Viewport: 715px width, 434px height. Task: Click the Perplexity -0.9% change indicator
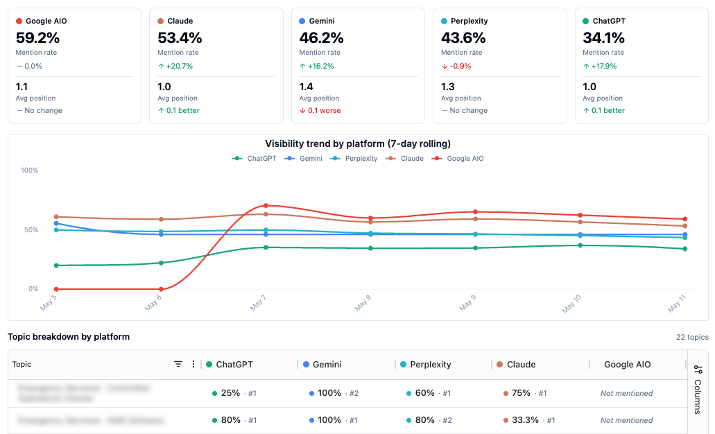tap(456, 66)
